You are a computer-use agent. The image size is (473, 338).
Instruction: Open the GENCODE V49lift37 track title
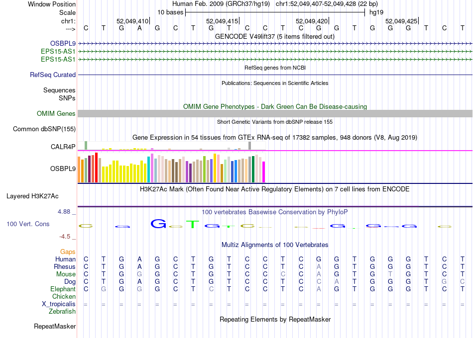click(x=275, y=36)
